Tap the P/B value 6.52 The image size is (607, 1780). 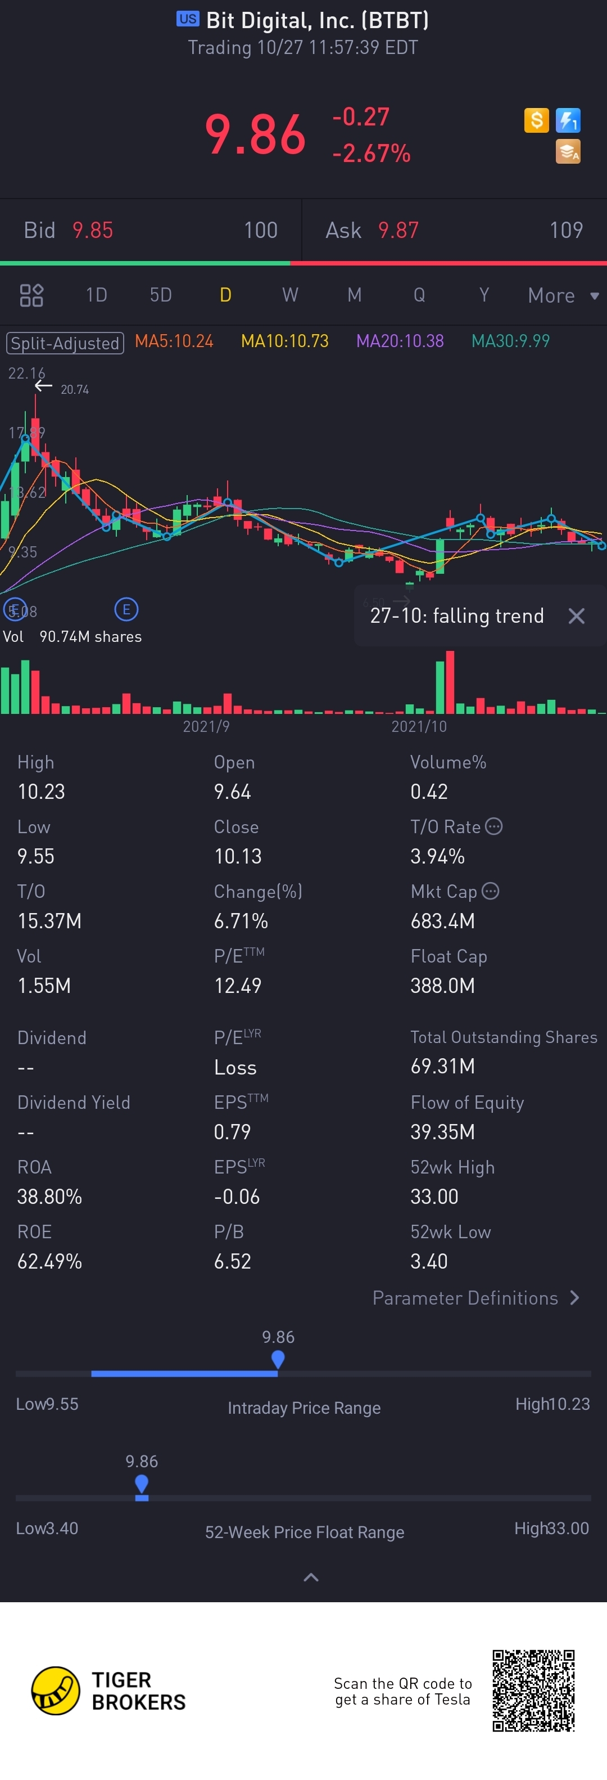(x=233, y=1261)
